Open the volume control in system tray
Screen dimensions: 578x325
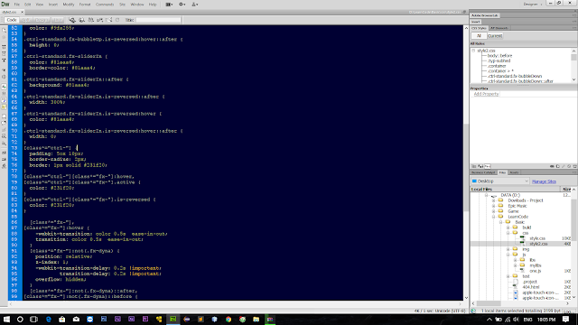pos(516,319)
